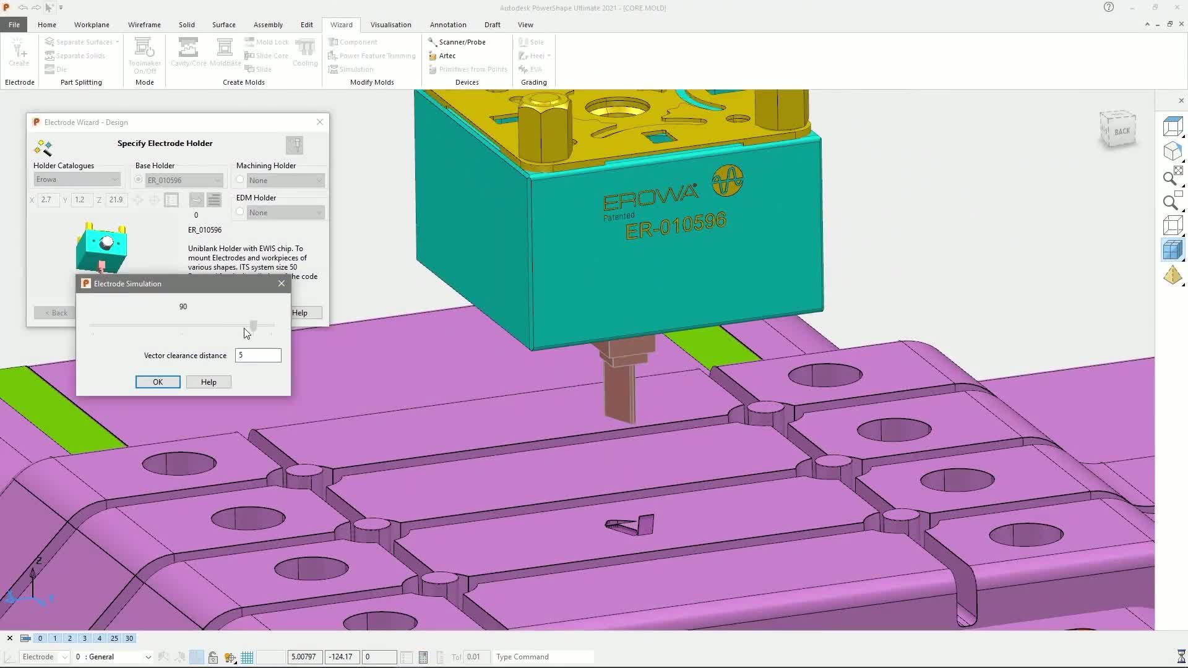Click the grid icon in status bar
The image size is (1188, 668).
click(247, 657)
